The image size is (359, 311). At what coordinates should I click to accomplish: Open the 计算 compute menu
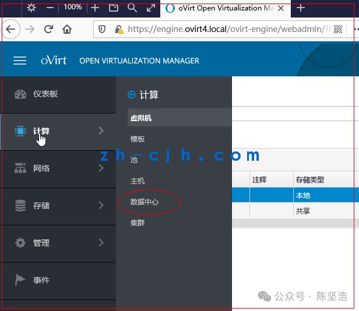coord(58,132)
